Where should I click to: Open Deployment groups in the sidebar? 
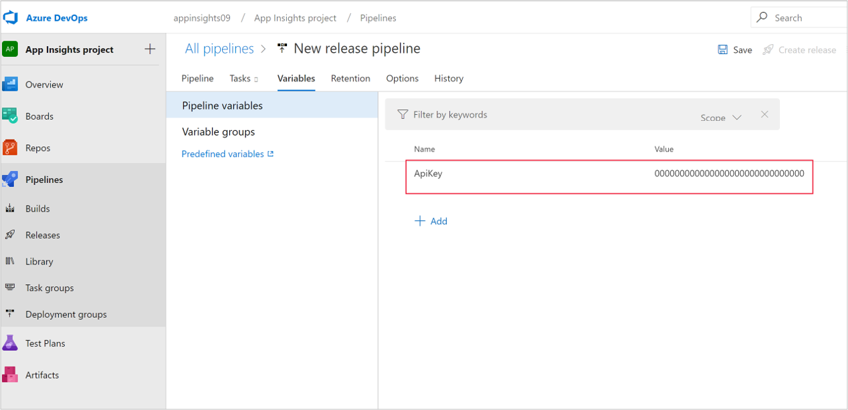66,315
